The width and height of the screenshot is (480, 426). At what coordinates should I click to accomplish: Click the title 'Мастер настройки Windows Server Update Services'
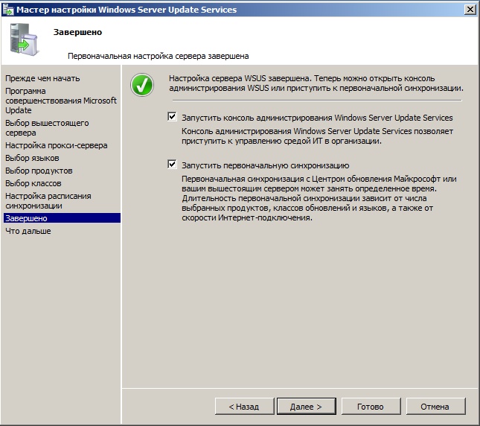click(x=127, y=10)
